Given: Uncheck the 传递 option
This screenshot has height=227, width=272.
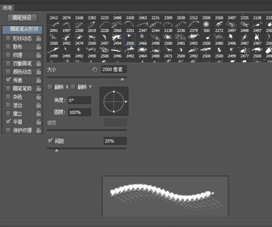Looking at the screenshot, I should tap(8, 80).
